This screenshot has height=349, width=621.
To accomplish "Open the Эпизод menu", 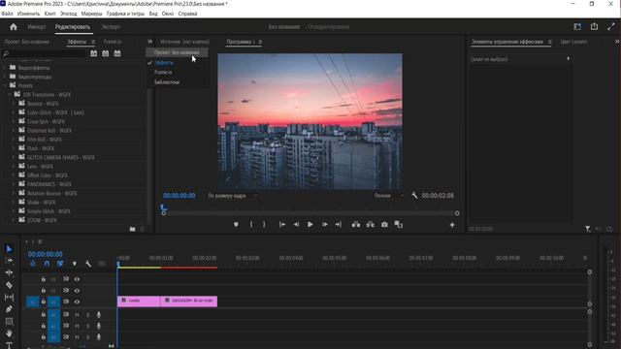I will [x=69, y=14].
